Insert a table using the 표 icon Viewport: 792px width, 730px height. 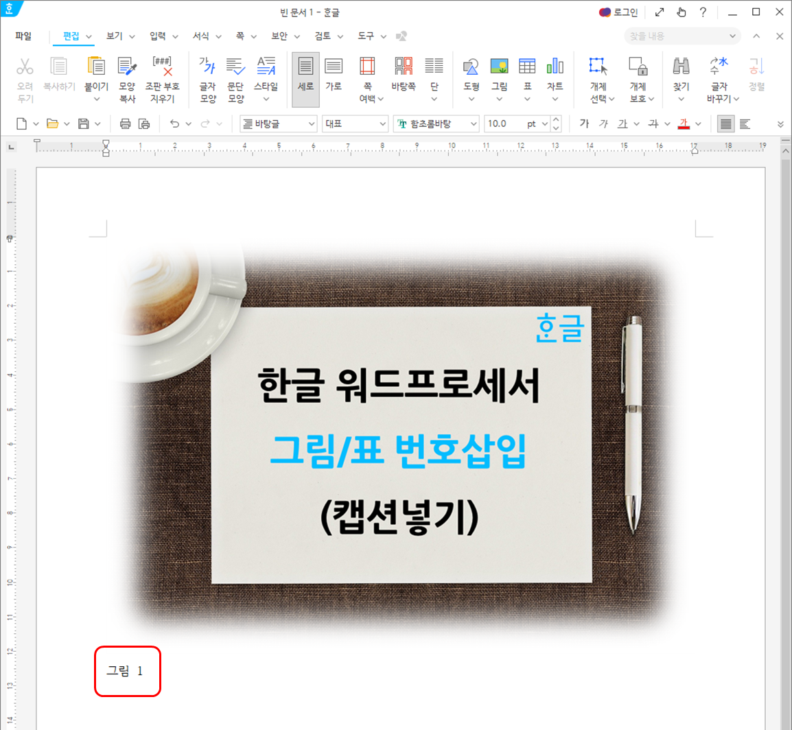[527, 75]
